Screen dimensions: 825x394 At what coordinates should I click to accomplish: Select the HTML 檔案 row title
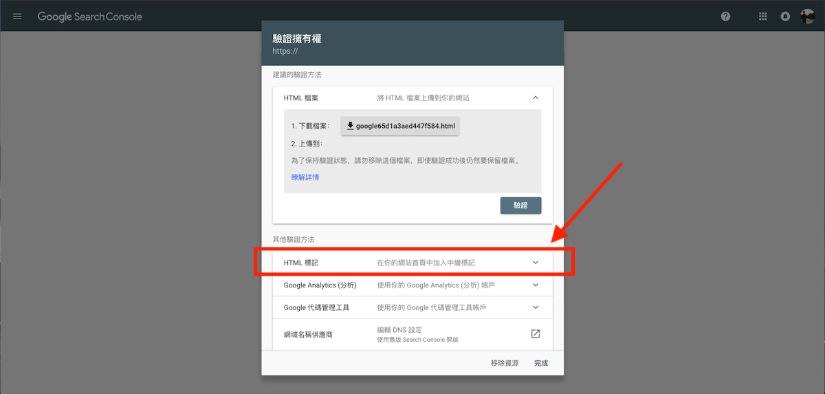(301, 98)
